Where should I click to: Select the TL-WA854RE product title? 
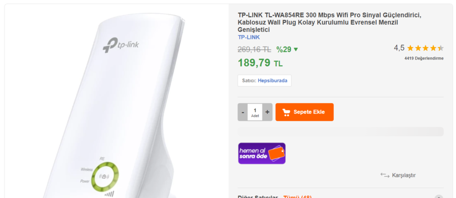click(x=329, y=22)
